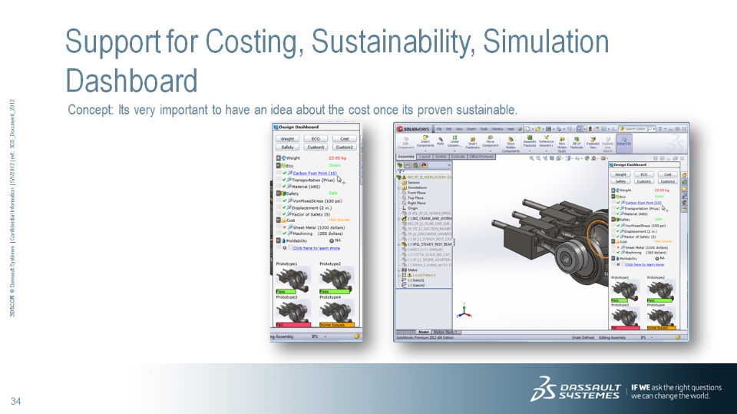Open Insert menu in SolidWorks

click(471, 128)
